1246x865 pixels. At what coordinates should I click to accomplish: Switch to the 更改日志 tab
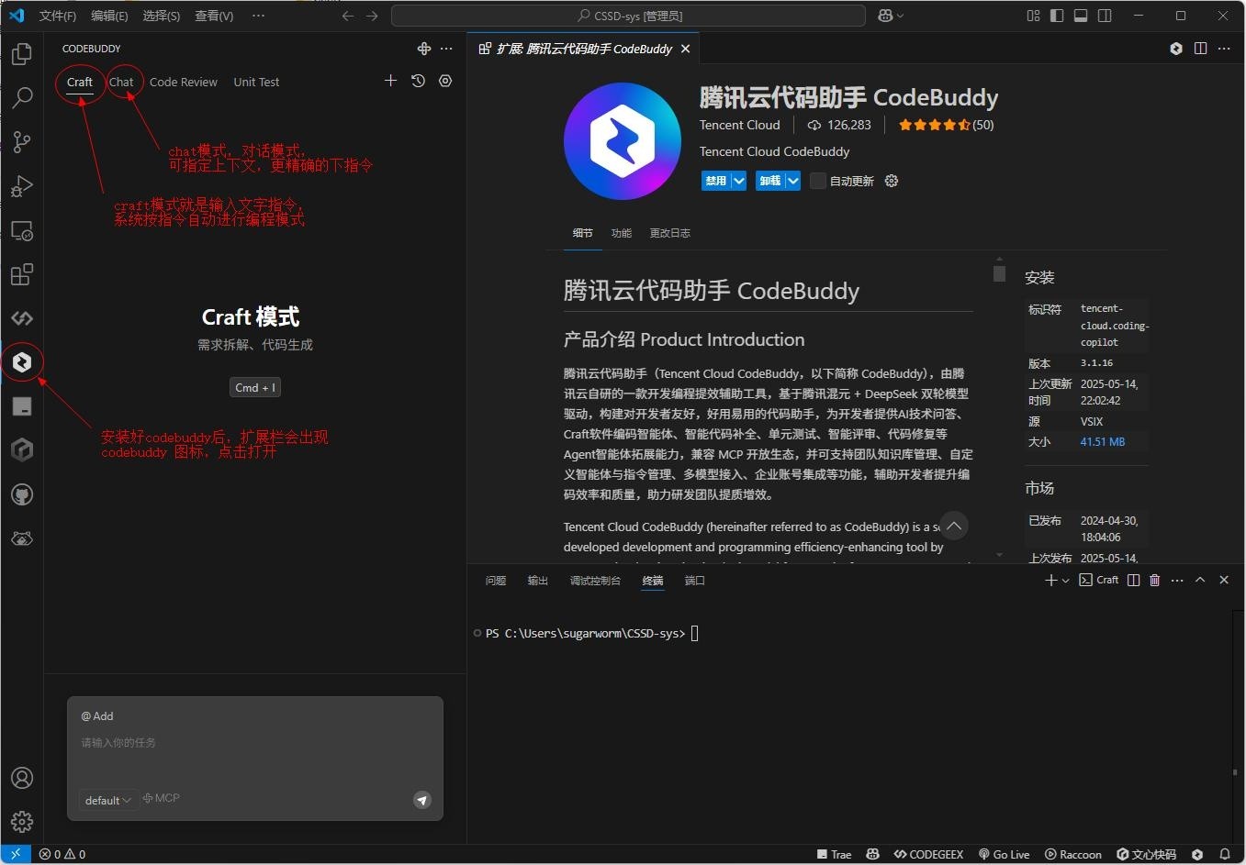tap(670, 233)
